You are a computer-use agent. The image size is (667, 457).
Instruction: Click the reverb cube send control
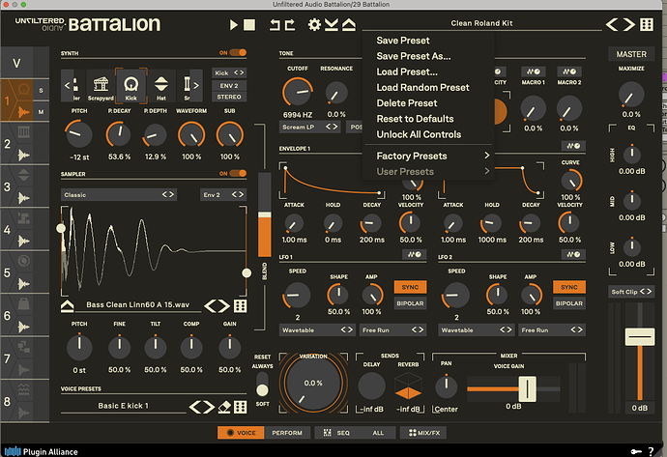click(408, 386)
